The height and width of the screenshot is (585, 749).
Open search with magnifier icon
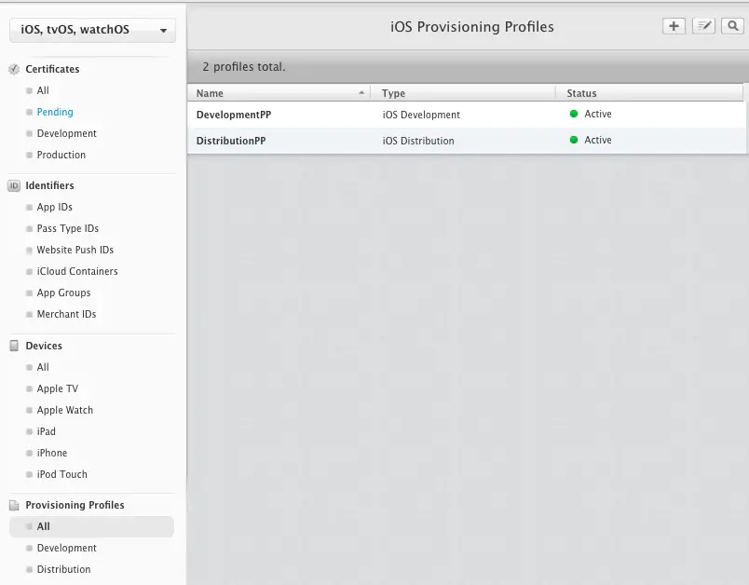(x=733, y=26)
